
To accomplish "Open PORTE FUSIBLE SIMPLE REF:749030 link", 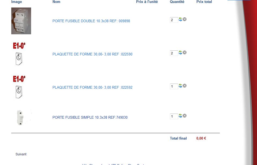I will [x=90, y=117].
